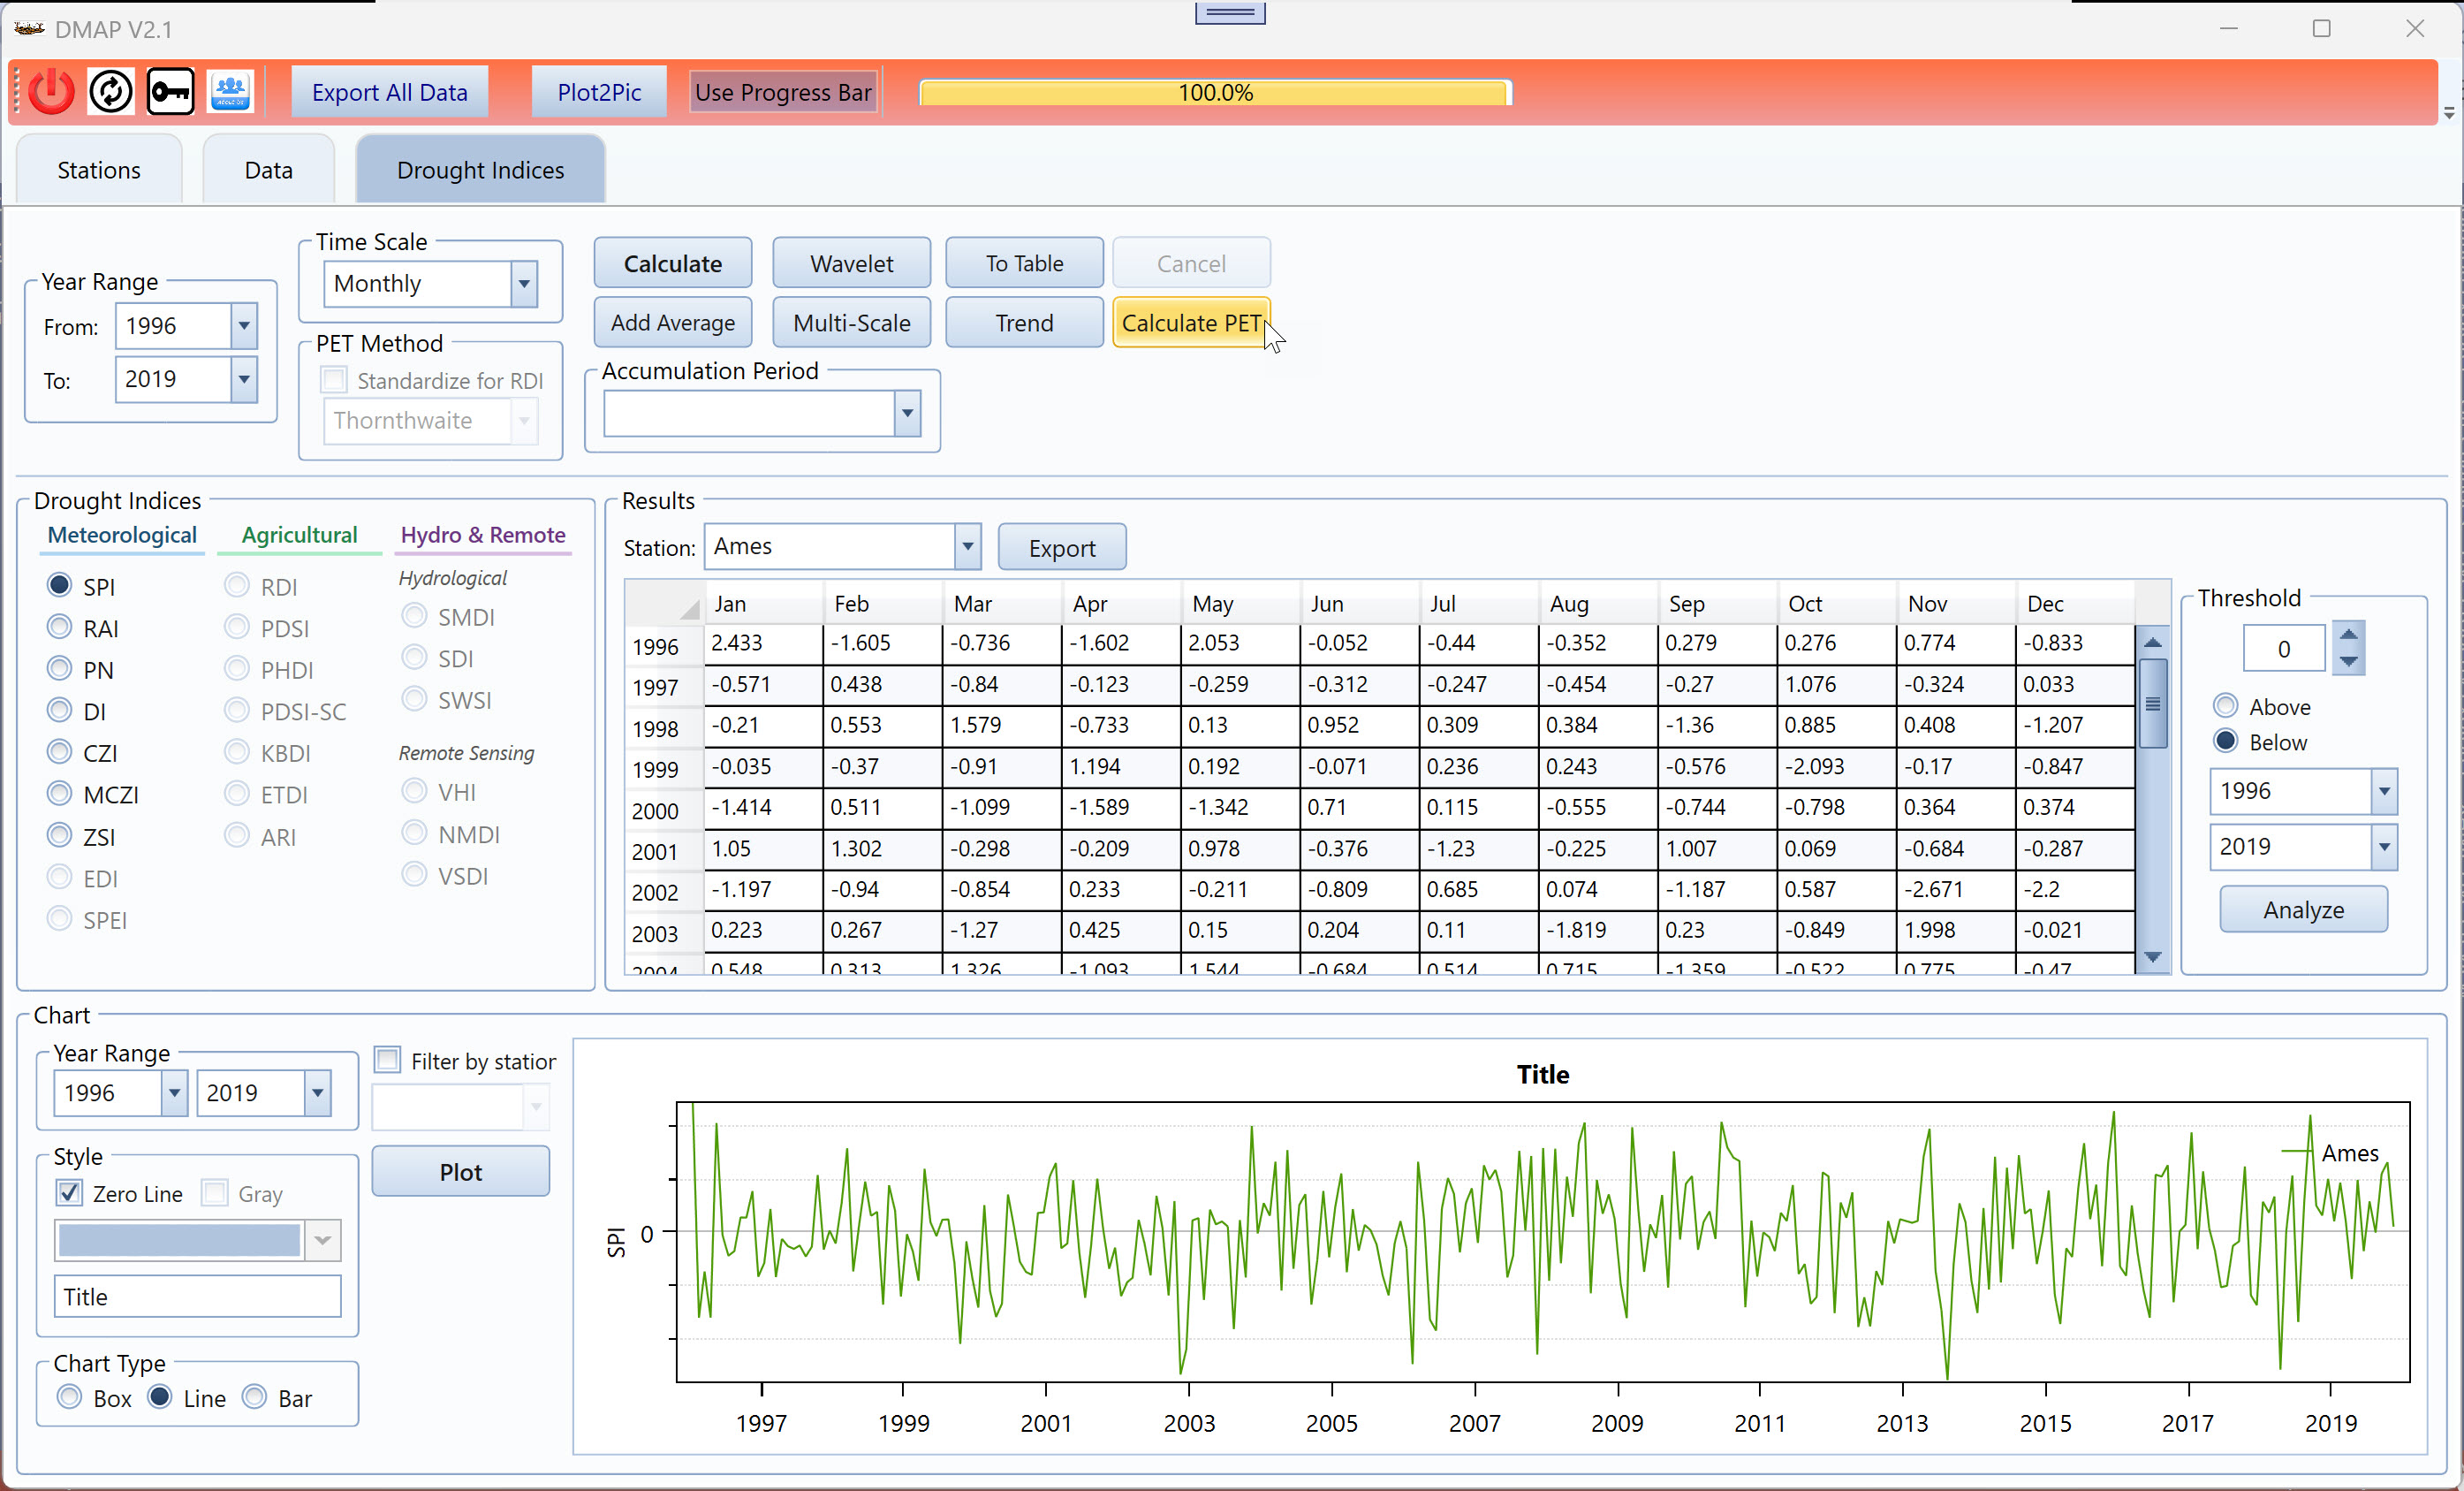Expand Accumulation Period dropdown
The width and height of the screenshot is (2464, 1491).
pyautogui.click(x=906, y=414)
